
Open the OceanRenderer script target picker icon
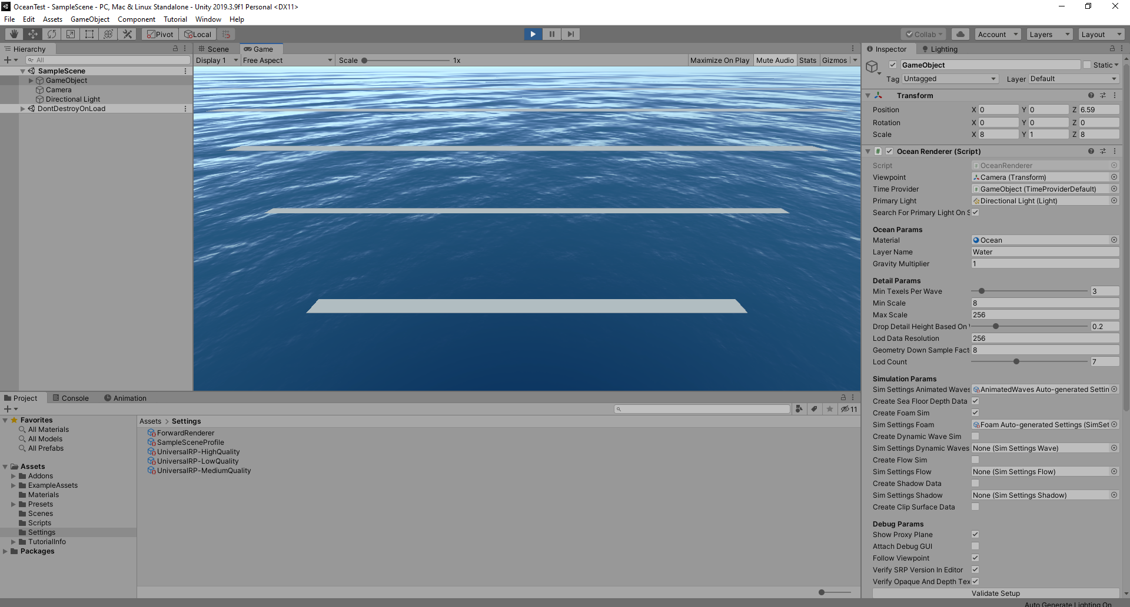[x=1114, y=165]
